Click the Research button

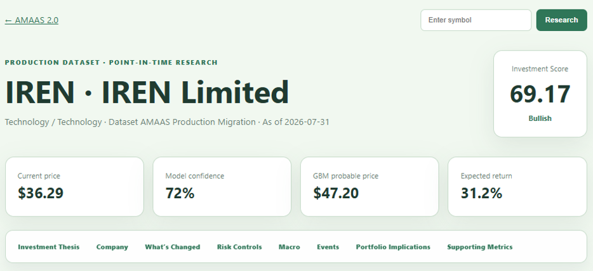pos(562,20)
